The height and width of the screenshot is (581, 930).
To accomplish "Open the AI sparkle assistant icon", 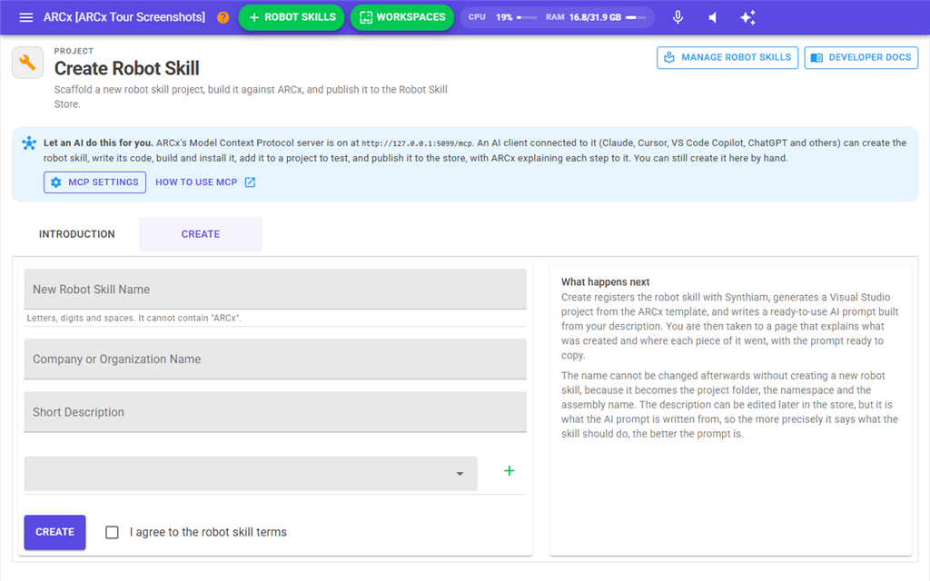I will pos(748,17).
